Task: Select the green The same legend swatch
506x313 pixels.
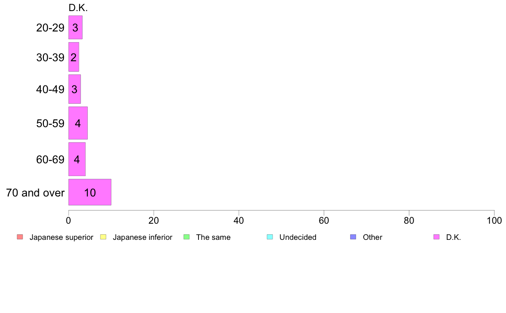Action: pyautogui.click(x=187, y=237)
